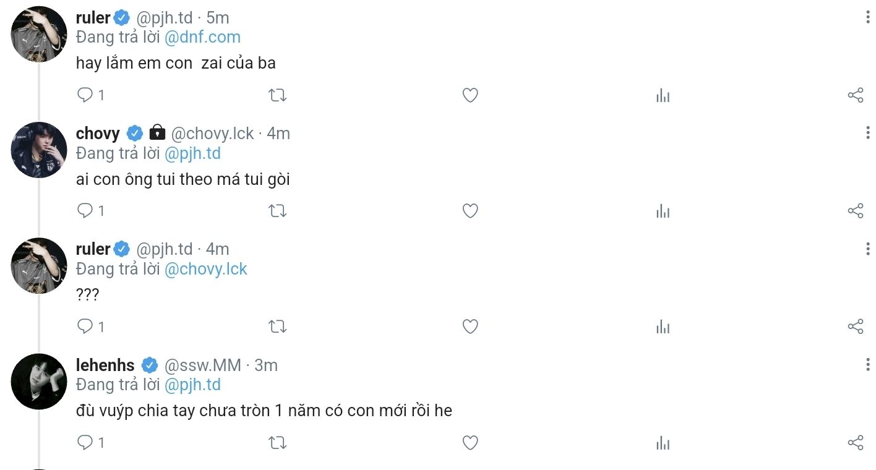876x470 pixels.
Task: Retweet chovy's reply tweet
Action: 278,211
